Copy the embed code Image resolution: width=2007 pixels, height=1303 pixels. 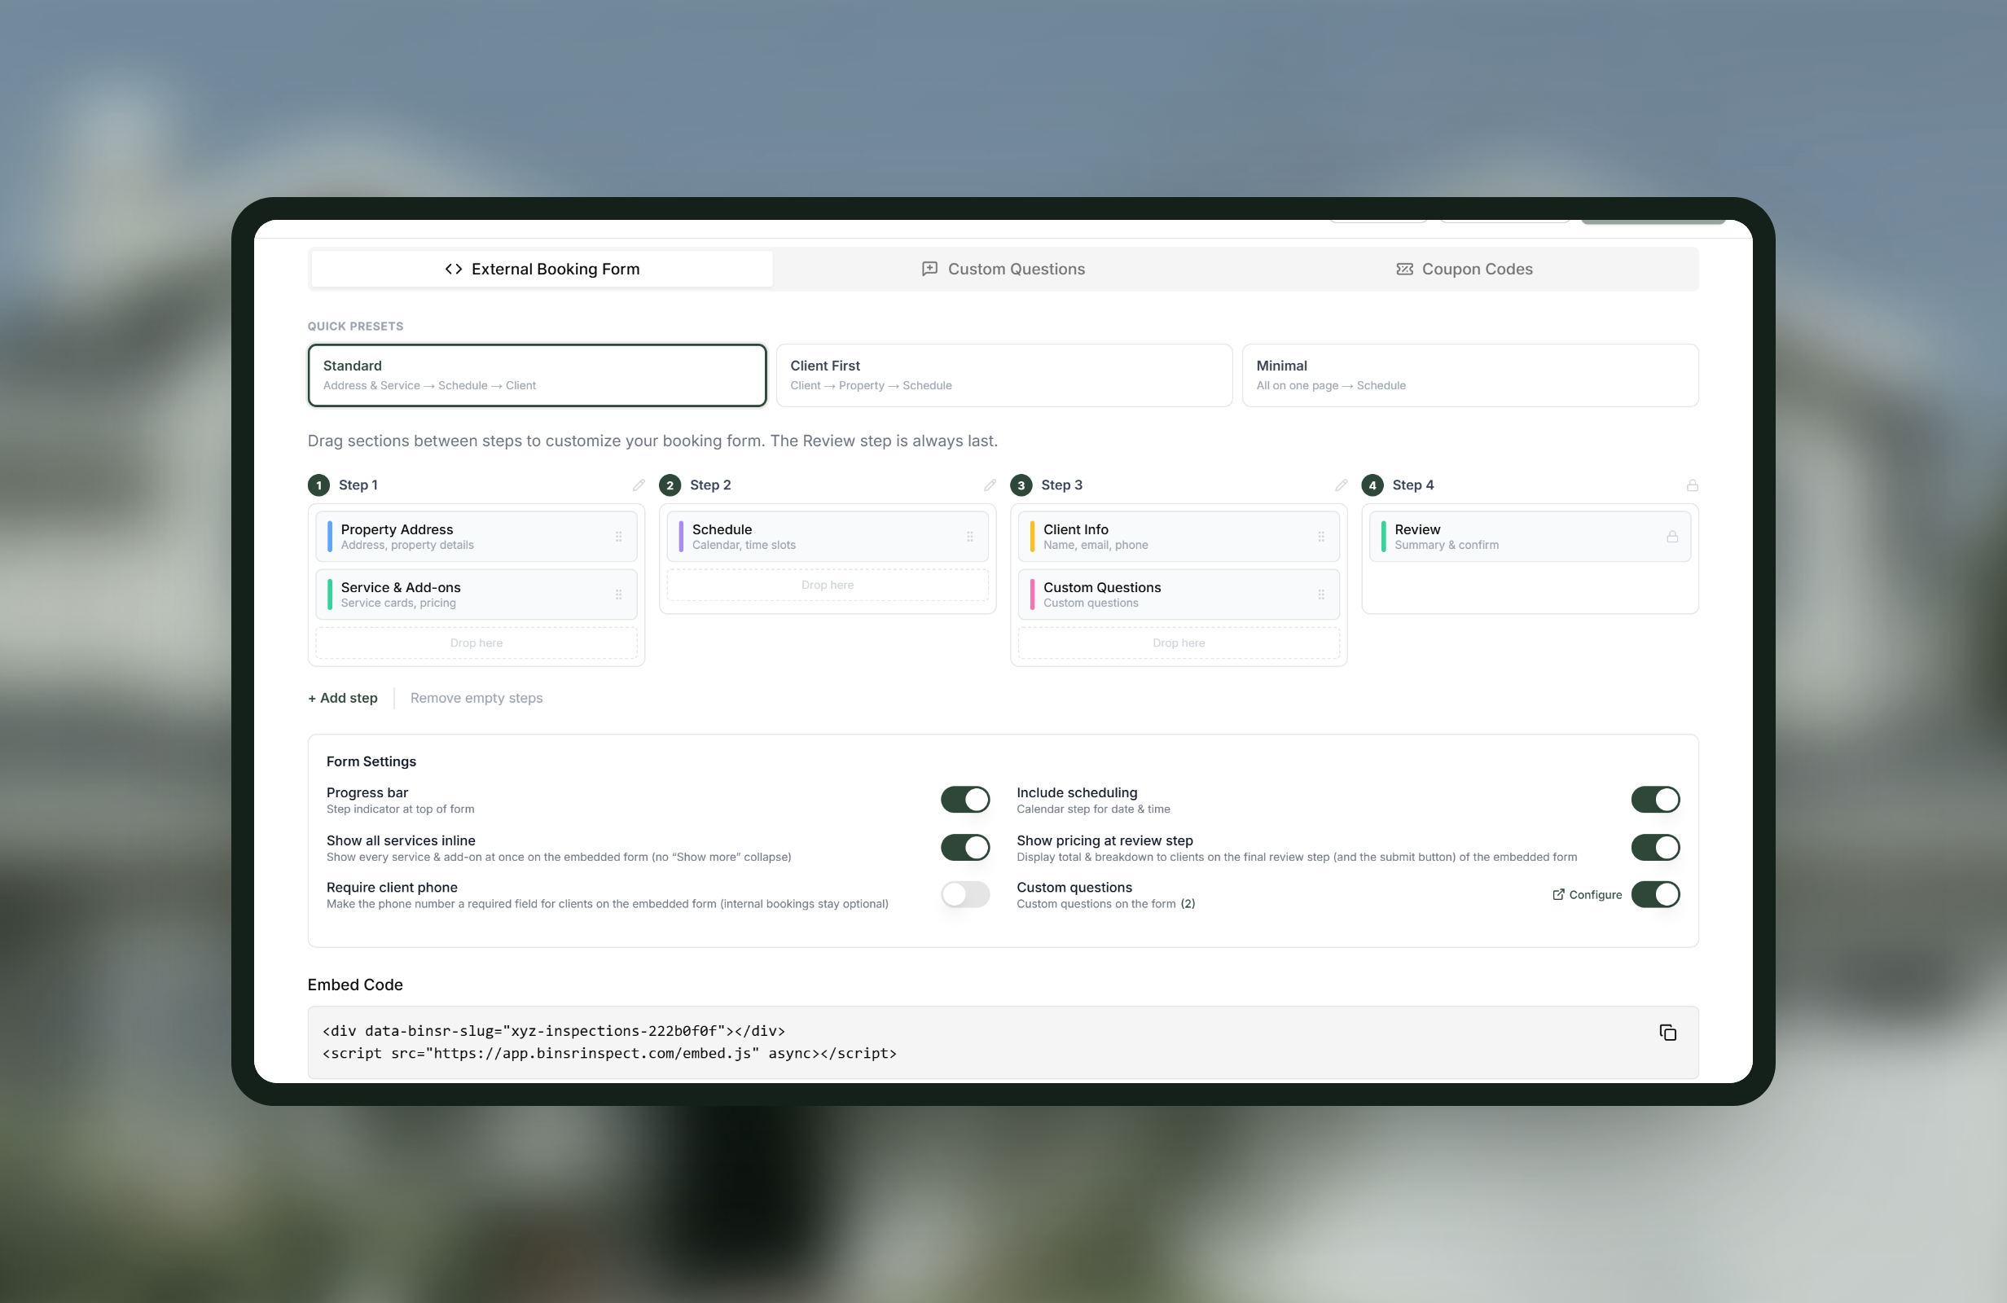click(1667, 1033)
